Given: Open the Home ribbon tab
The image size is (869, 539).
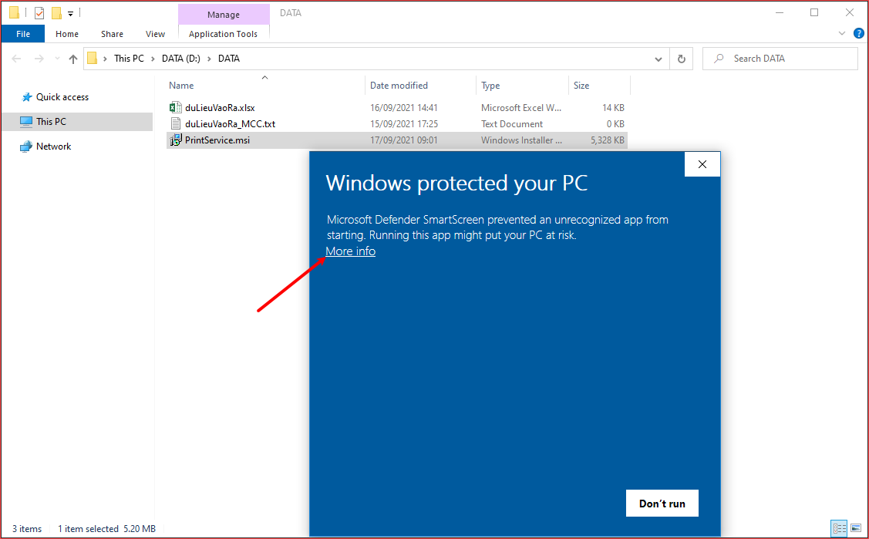Looking at the screenshot, I should [67, 34].
